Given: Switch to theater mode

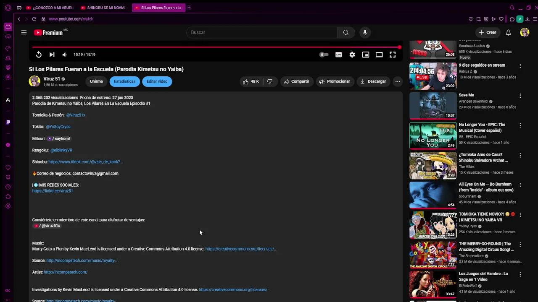Looking at the screenshot, I should point(379,55).
